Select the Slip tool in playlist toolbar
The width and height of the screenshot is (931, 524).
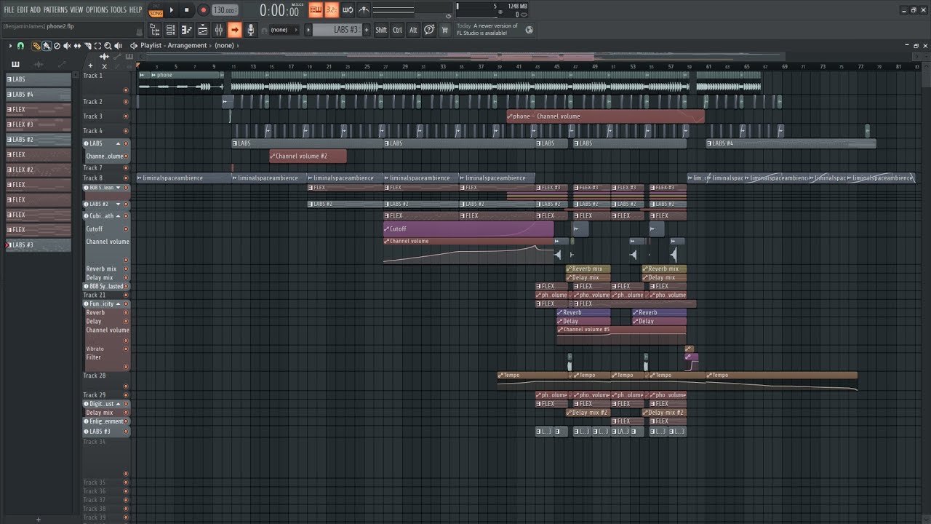77,46
